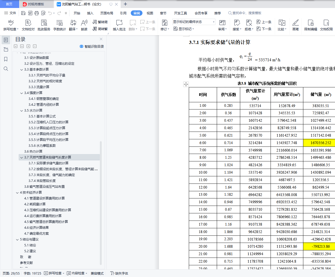Convert traditional to simplified with 繁转简
Viewport: 335px width, 277px height.
pos(100,22)
